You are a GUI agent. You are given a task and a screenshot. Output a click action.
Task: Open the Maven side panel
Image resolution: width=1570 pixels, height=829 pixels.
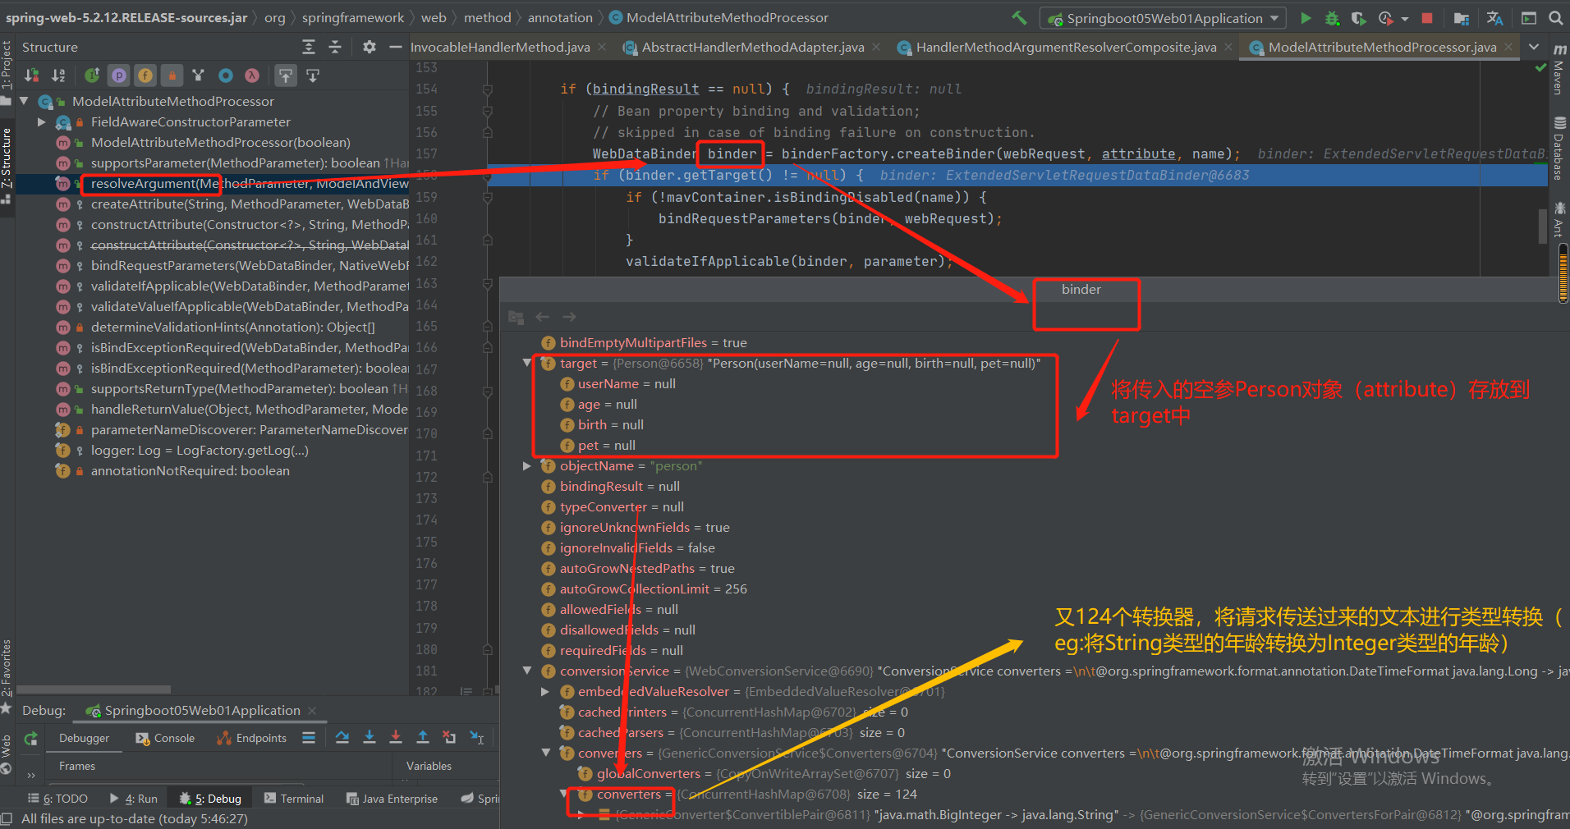click(x=1559, y=69)
